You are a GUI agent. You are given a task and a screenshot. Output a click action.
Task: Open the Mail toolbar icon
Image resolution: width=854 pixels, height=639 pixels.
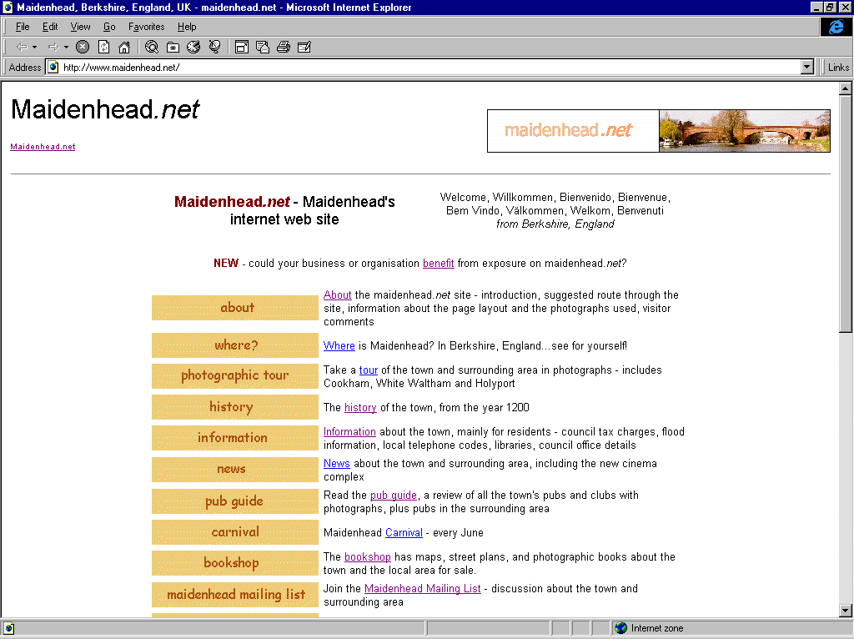[x=263, y=47]
